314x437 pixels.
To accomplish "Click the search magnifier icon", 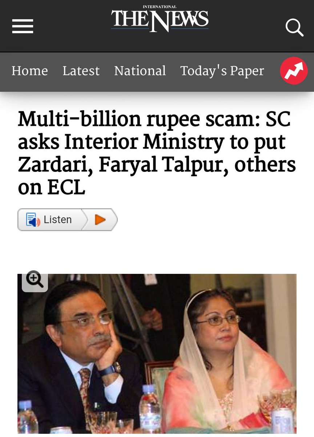I will tap(294, 27).
